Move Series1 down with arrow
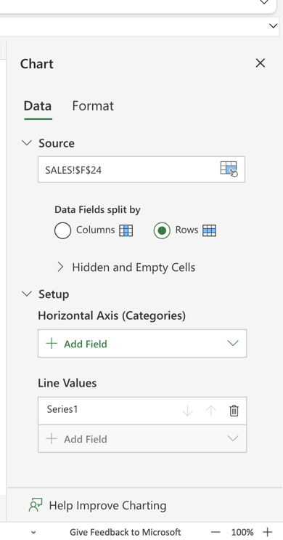The height and width of the screenshot is (540, 283). point(187,411)
